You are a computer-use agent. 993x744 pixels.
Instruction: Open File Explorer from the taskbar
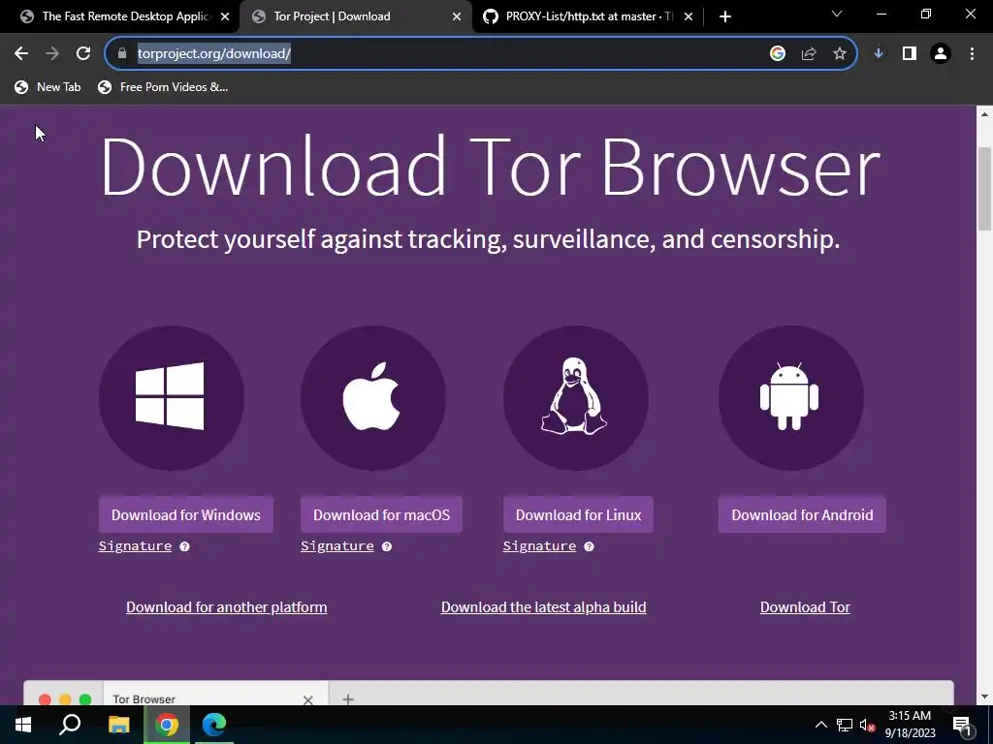click(118, 725)
